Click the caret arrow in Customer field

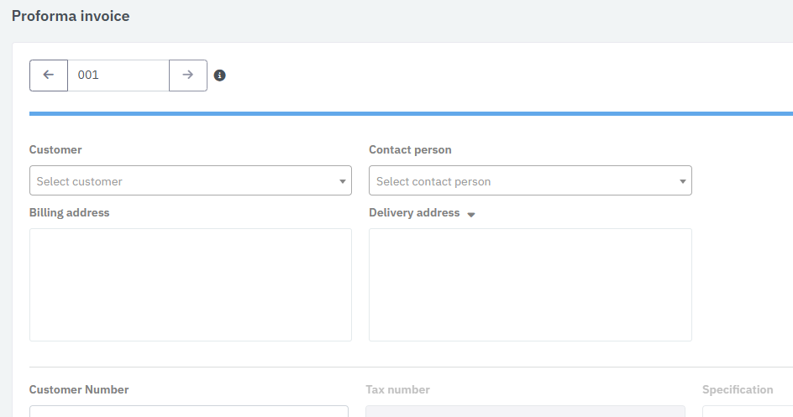point(342,181)
